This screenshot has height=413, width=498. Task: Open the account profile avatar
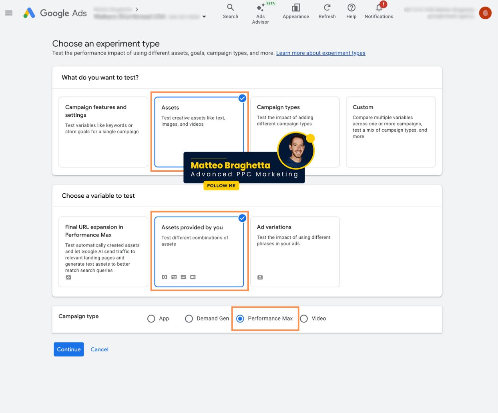coord(485,13)
